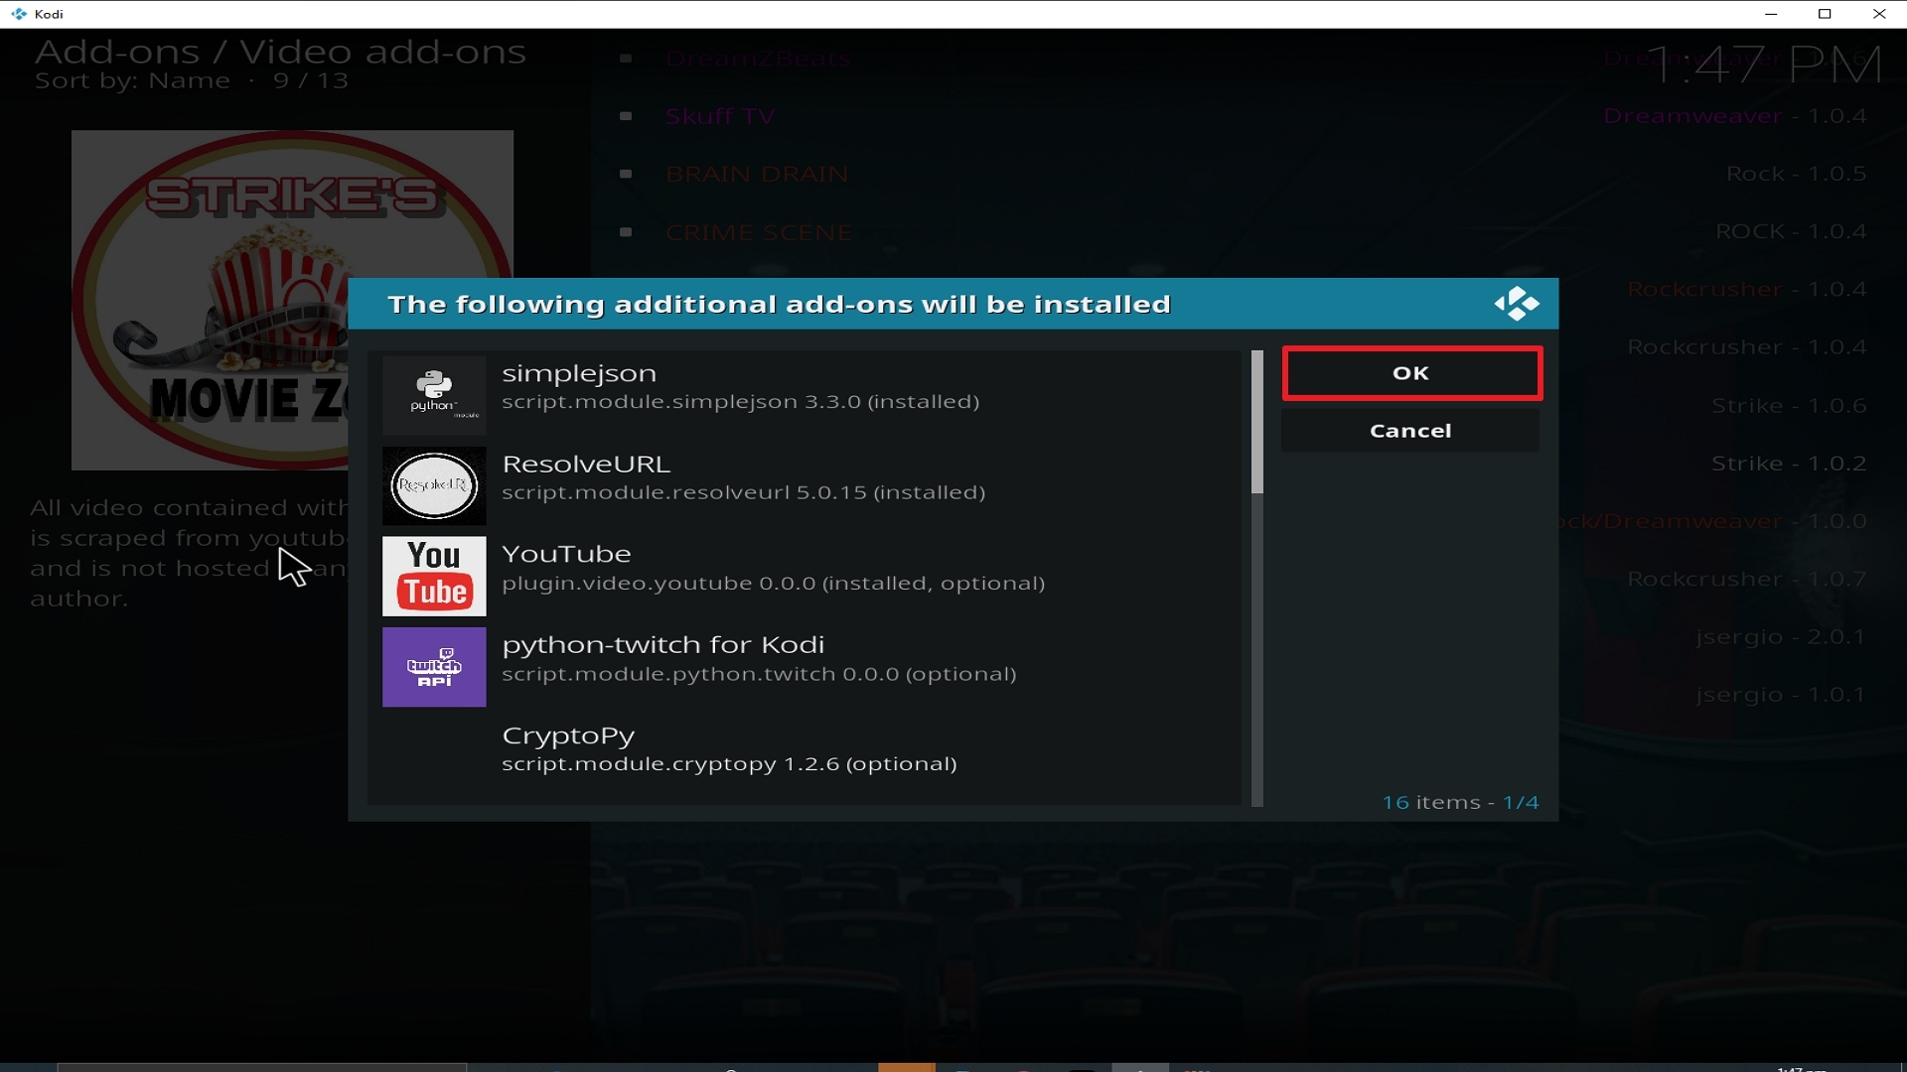Image resolution: width=1907 pixels, height=1072 pixels.
Task: Select the simplejson python module icon
Action: pos(434,395)
